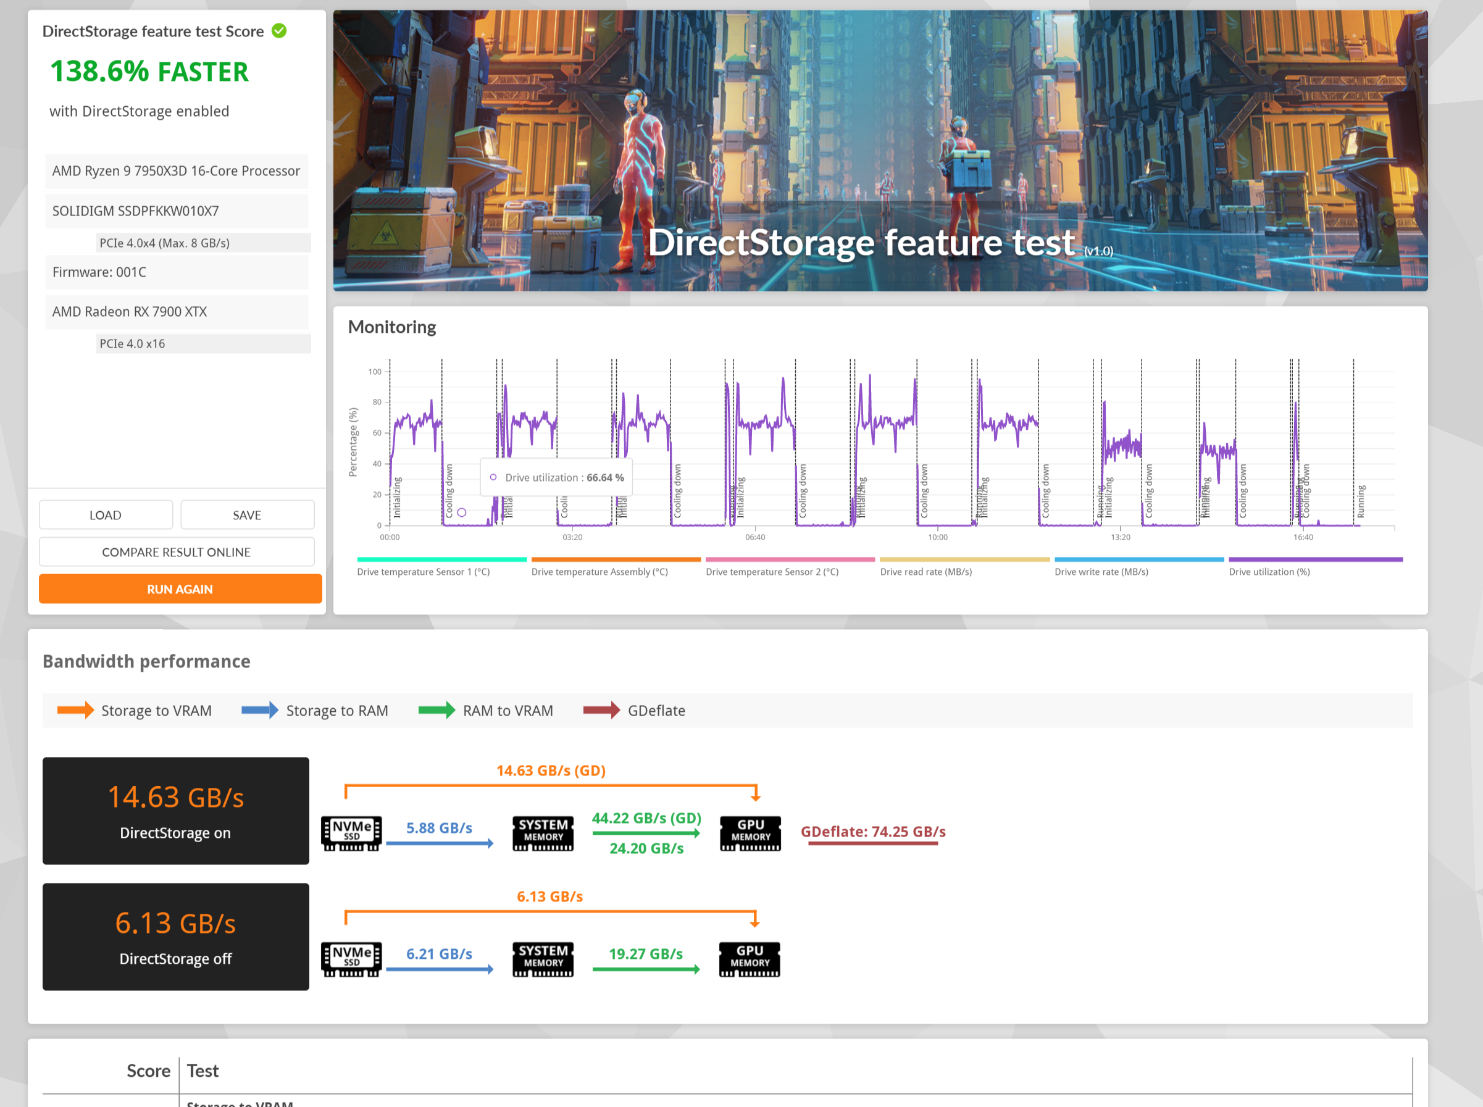Image resolution: width=1483 pixels, height=1107 pixels.
Task: Toggle Drive temperature Assembly legend series
Action: (x=616, y=566)
